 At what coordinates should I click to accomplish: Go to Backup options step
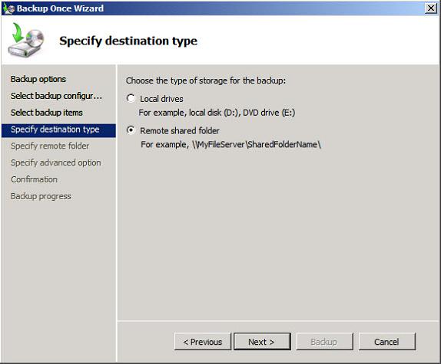[38, 79]
